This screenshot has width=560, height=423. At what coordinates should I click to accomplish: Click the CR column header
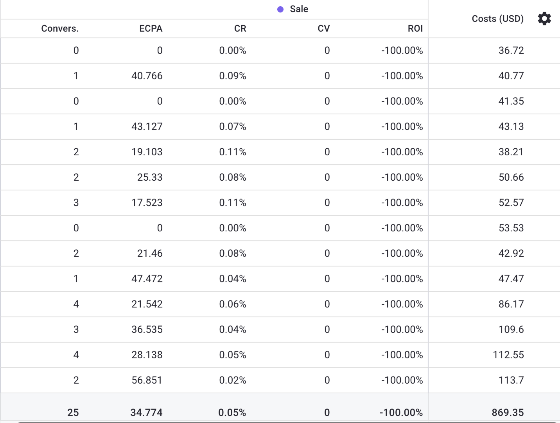(x=240, y=28)
